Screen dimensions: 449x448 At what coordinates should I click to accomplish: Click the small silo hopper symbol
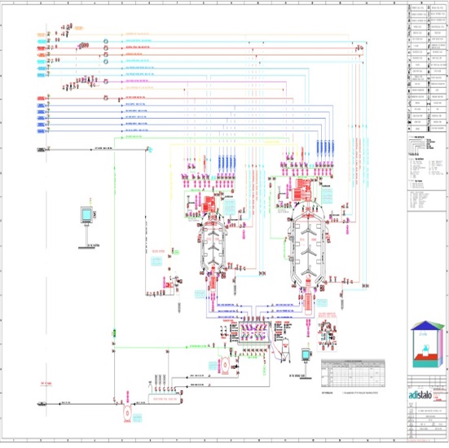coord(285,349)
